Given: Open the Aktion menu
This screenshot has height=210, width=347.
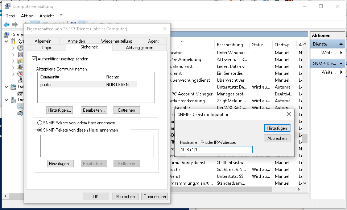Looking at the screenshot, I should pos(27,16).
